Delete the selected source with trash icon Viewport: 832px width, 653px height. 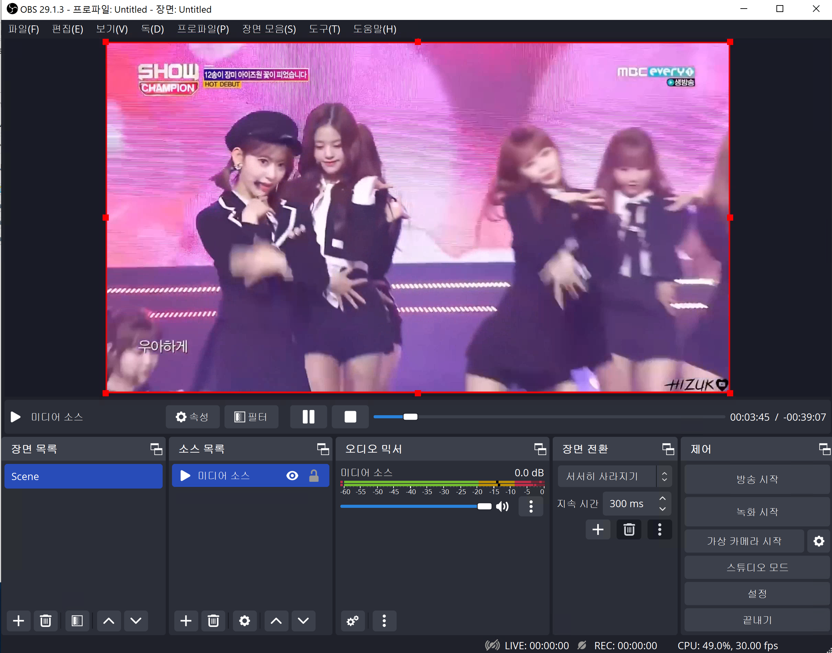pos(213,621)
